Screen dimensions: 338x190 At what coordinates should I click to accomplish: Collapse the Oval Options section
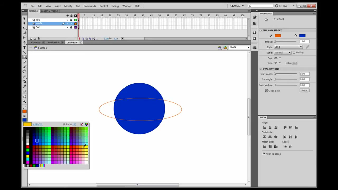(x=261, y=69)
